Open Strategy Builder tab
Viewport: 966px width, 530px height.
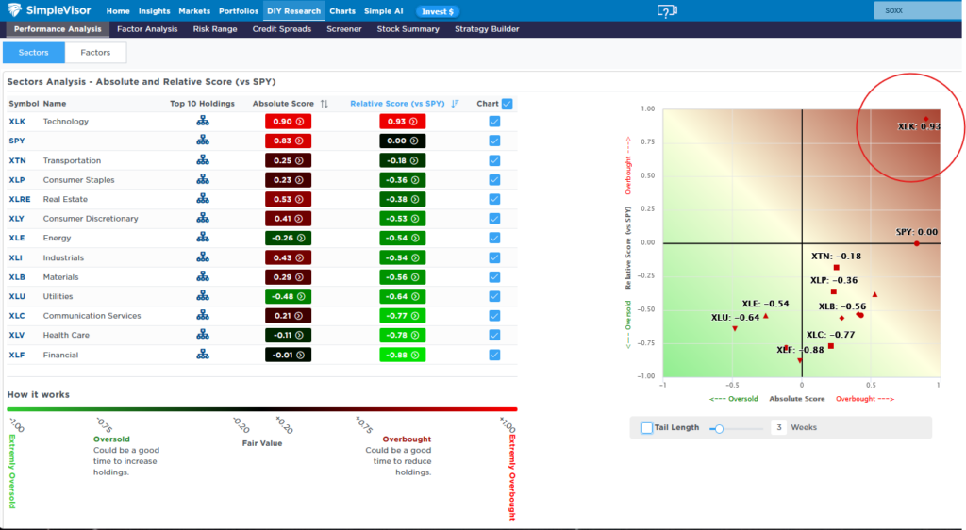point(487,29)
